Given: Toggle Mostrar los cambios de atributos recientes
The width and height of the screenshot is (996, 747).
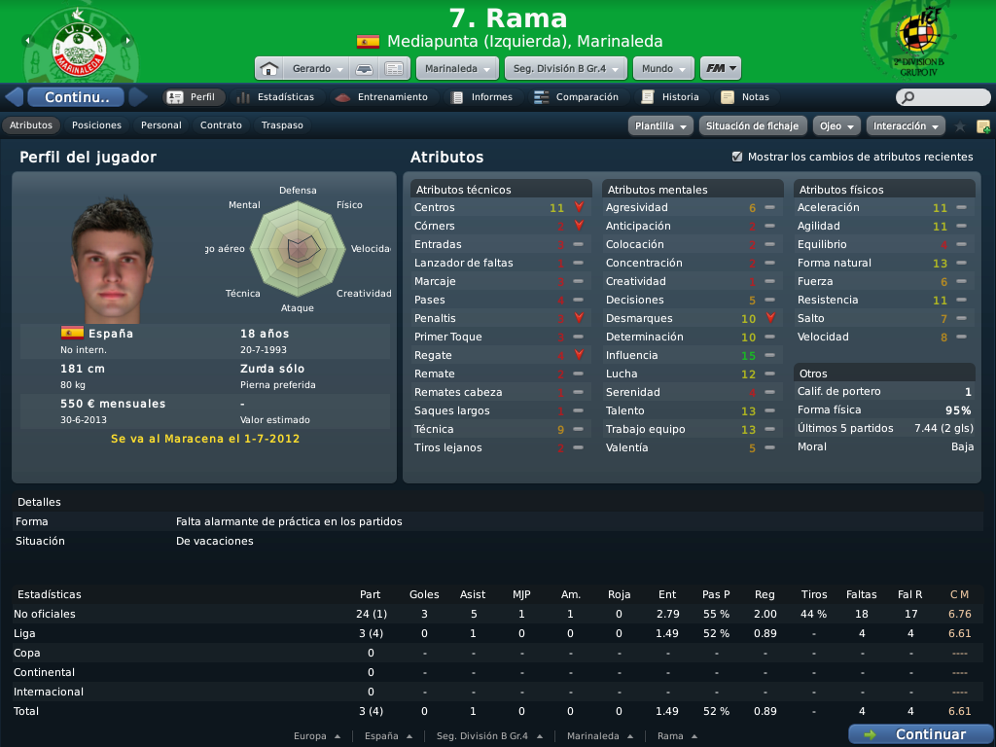Looking at the screenshot, I should [737, 157].
